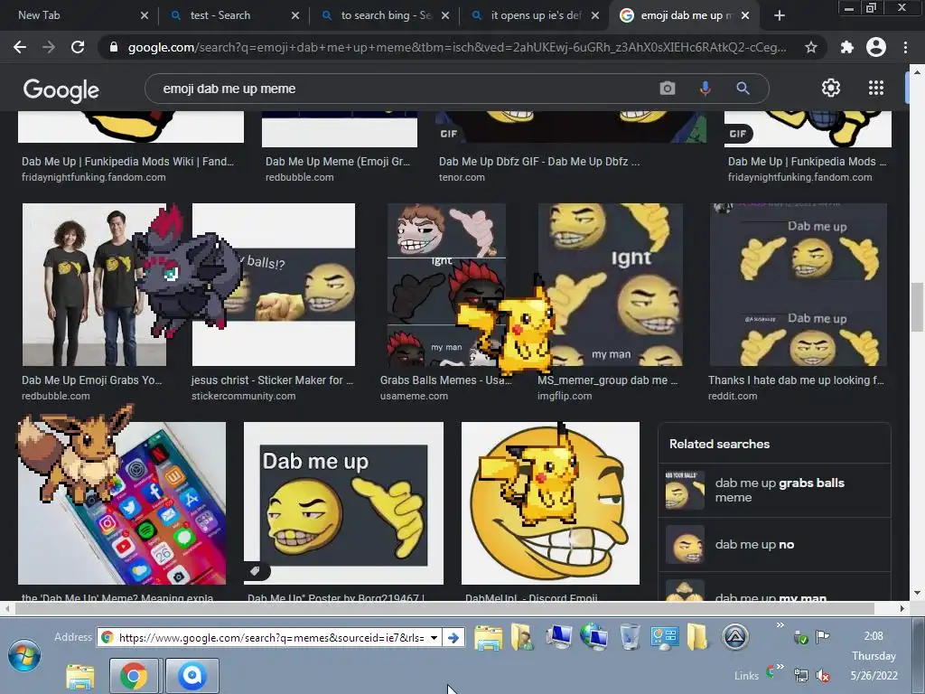Click the licensable tag badge on poster image

pos(256,571)
